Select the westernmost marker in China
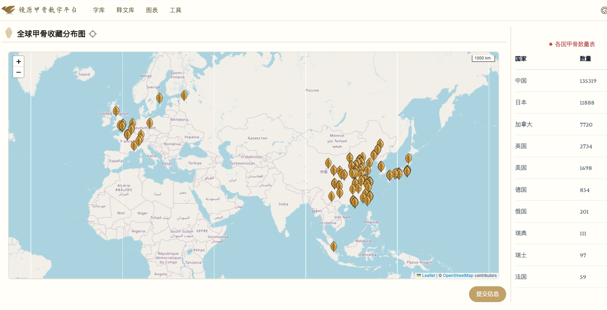 pos(328,163)
